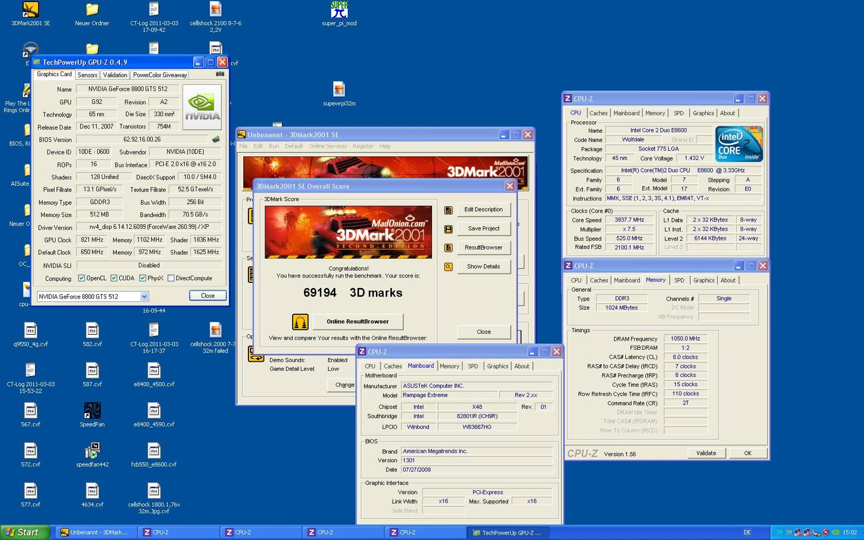The height and width of the screenshot is (540, 864).
Task: Click the Online ResultBrowser yellow icon
Action: (x=300, y=322)
